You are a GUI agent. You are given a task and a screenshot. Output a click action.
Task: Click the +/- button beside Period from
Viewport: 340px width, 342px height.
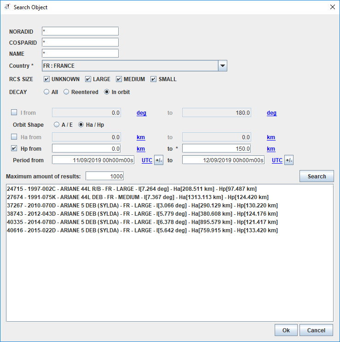tap(158, 160)
